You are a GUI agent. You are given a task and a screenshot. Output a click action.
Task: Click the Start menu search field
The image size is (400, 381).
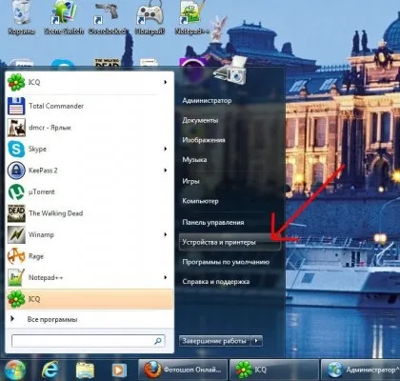(89, 341)
